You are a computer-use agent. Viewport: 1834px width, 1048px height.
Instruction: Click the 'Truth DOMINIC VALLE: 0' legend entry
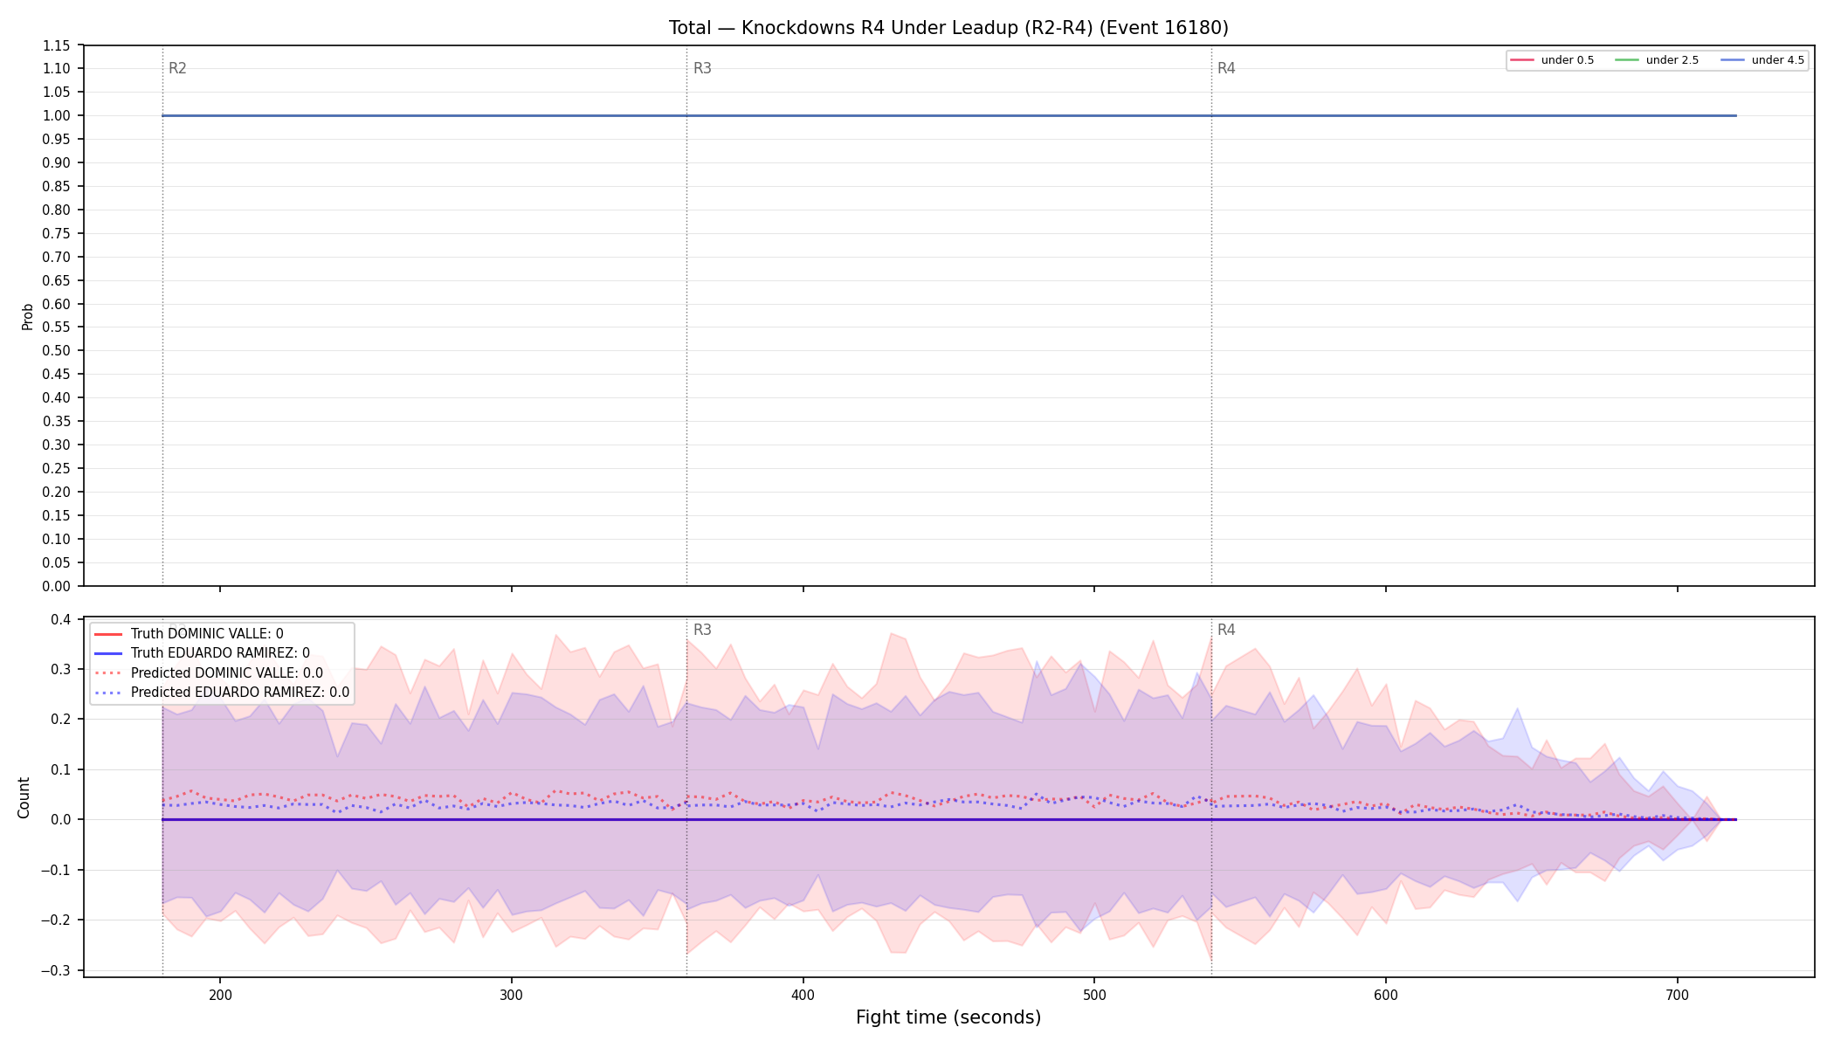click(x=189, y=634)
